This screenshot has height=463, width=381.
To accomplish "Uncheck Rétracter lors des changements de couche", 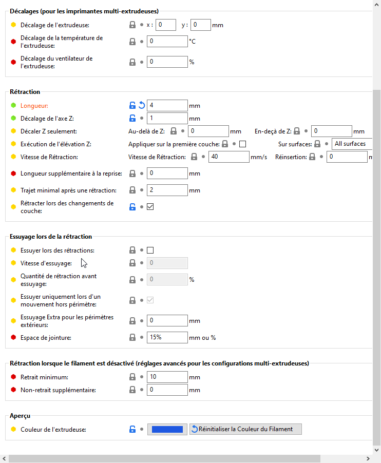I will click(150, 207).
